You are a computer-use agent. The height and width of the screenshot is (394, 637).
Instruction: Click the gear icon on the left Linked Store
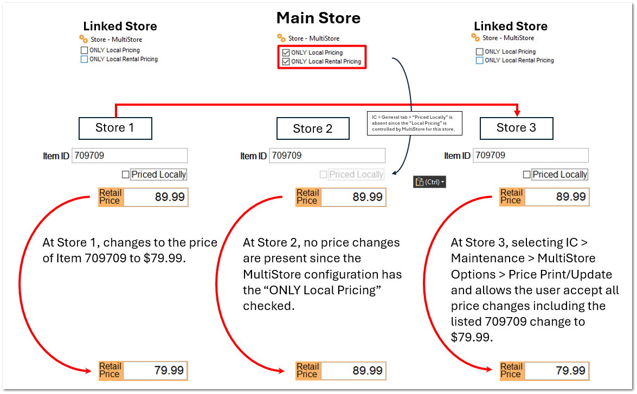[82, 39]
